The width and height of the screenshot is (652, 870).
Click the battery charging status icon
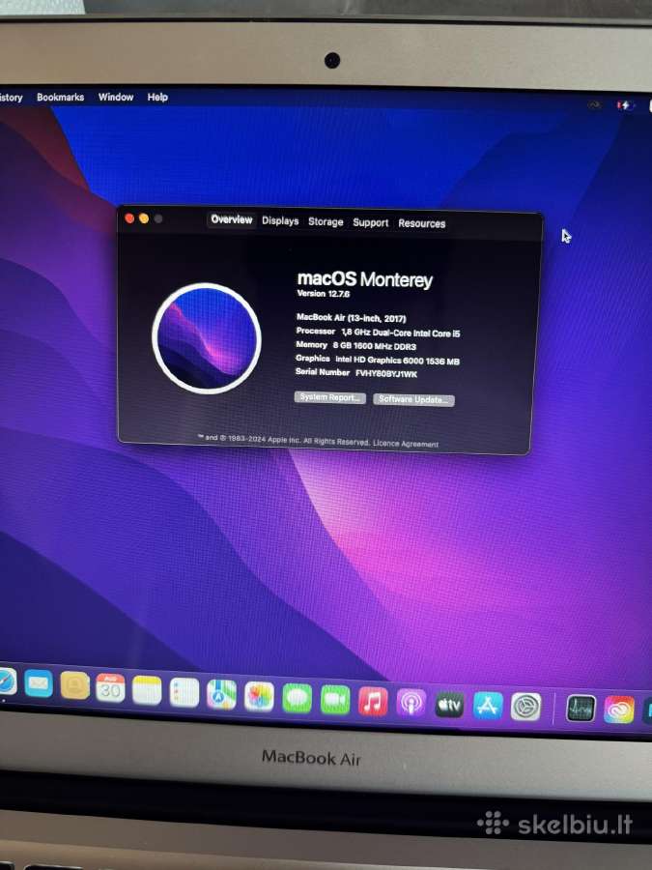625,104
